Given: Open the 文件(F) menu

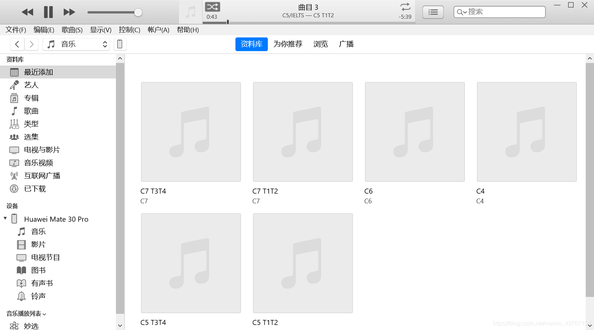Looking at the screenshot, I should (x=16, y=30).
